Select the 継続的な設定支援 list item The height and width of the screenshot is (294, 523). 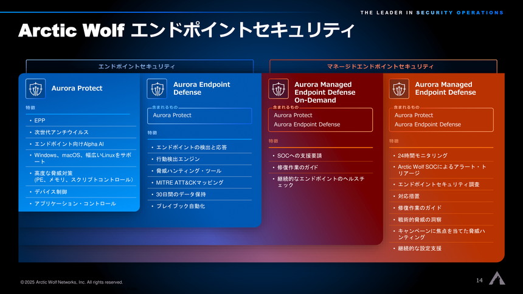point(420,248)
